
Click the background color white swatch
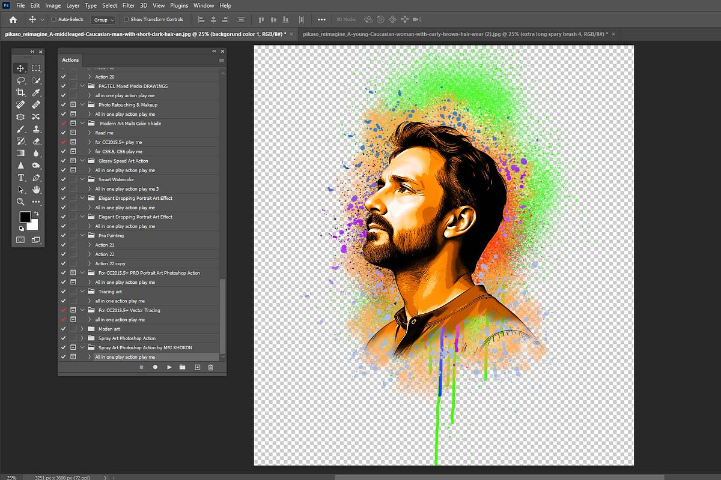tap(32, 224)
